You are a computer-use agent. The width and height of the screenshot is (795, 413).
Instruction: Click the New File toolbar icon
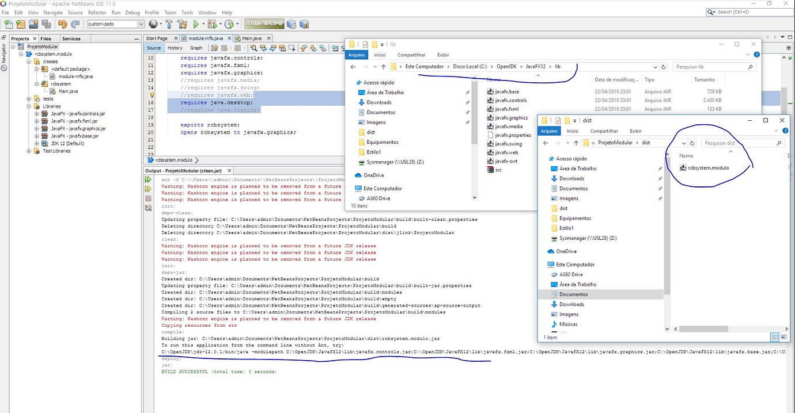(x=8, y=24)
